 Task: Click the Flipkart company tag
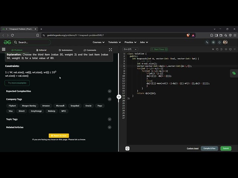[x=12, y=106]
